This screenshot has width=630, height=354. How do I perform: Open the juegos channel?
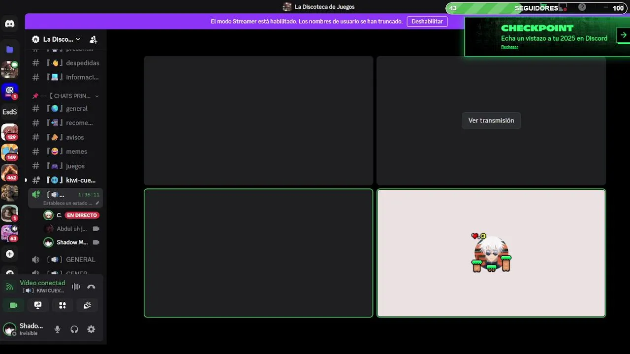[x=65, y=166]
